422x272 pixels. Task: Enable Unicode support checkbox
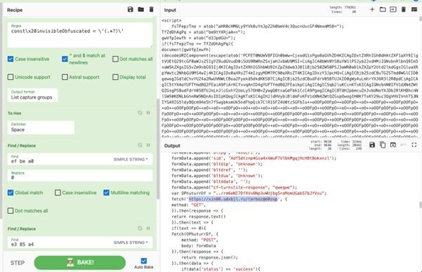coord(11,77)
